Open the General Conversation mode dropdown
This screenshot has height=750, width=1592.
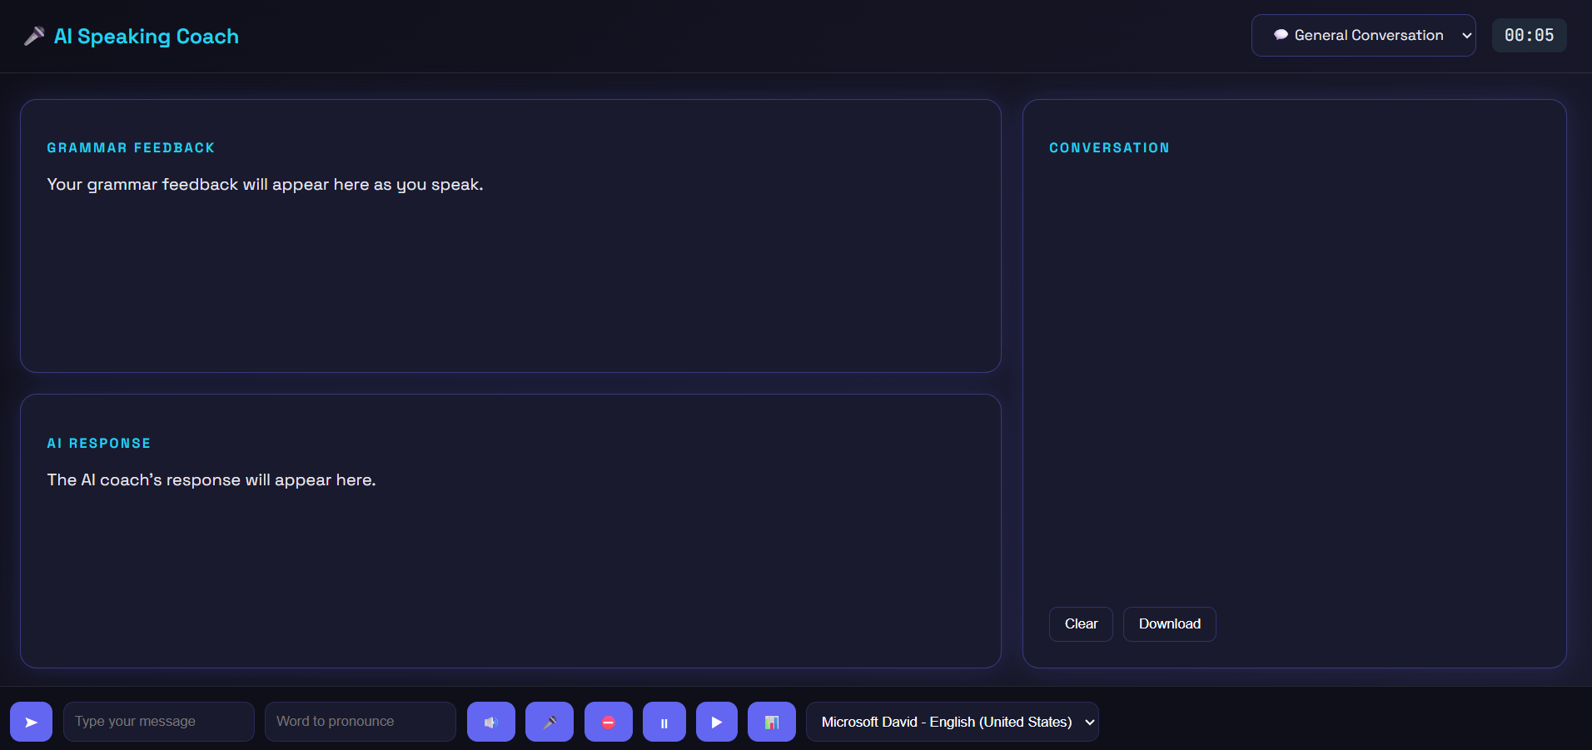(1363, 35)
